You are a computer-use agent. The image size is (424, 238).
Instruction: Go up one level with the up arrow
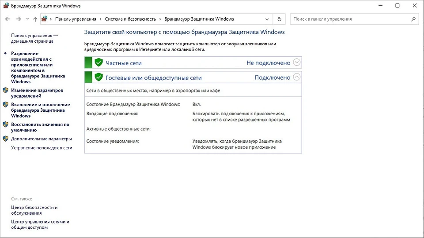pyautogui.click(x=35, y=19)
